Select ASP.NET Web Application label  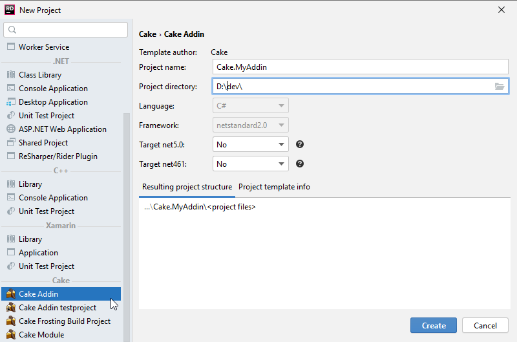63,129
